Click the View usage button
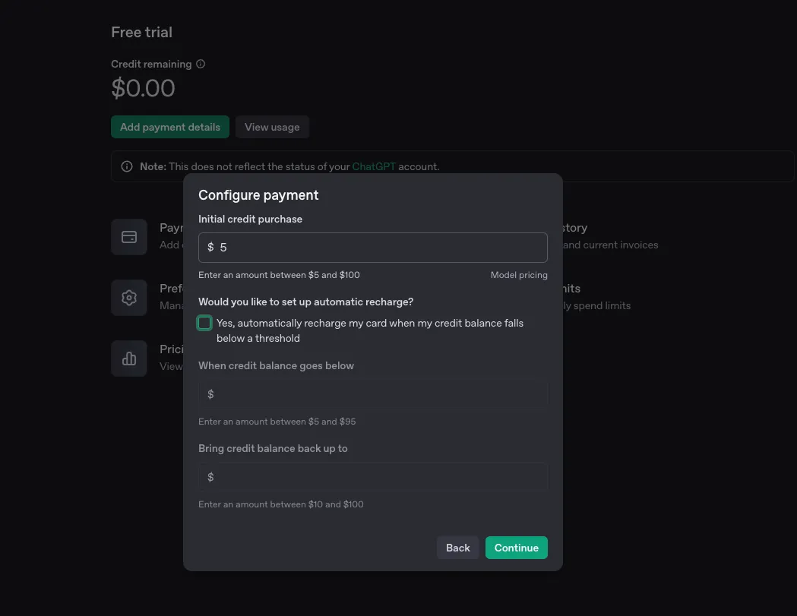Viewport: 797px width, 616px height. 272,127
